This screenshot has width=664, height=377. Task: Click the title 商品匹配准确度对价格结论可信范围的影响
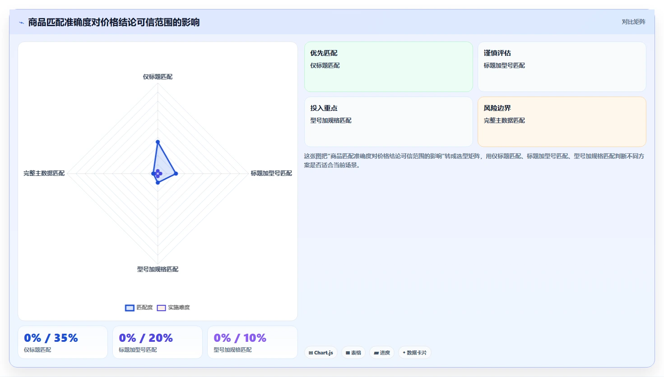point(114,22)
